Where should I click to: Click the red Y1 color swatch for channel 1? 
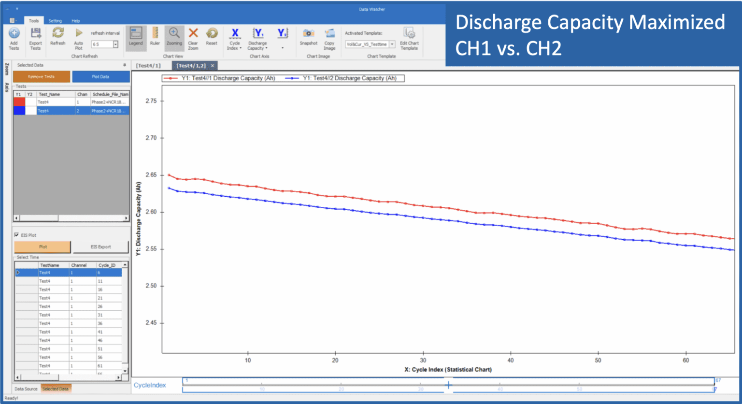19,102
